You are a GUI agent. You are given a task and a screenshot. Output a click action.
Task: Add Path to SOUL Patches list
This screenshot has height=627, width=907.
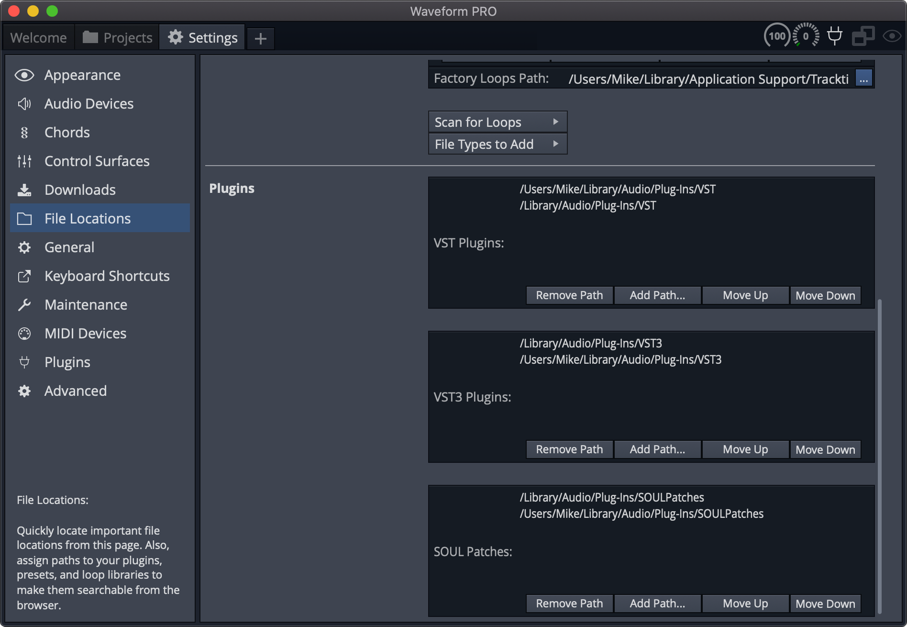pos(657,604)
